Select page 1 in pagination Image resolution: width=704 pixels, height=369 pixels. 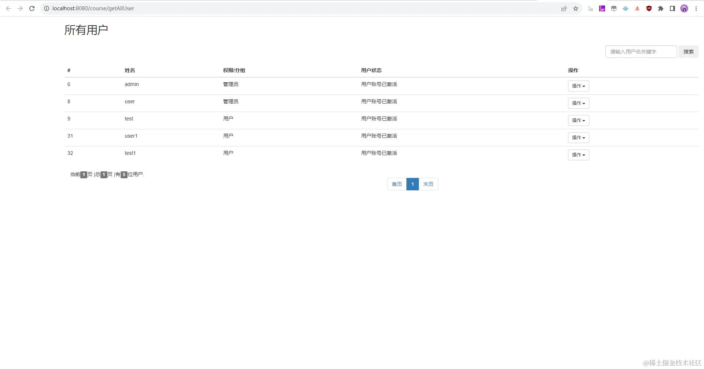point(413,184)
